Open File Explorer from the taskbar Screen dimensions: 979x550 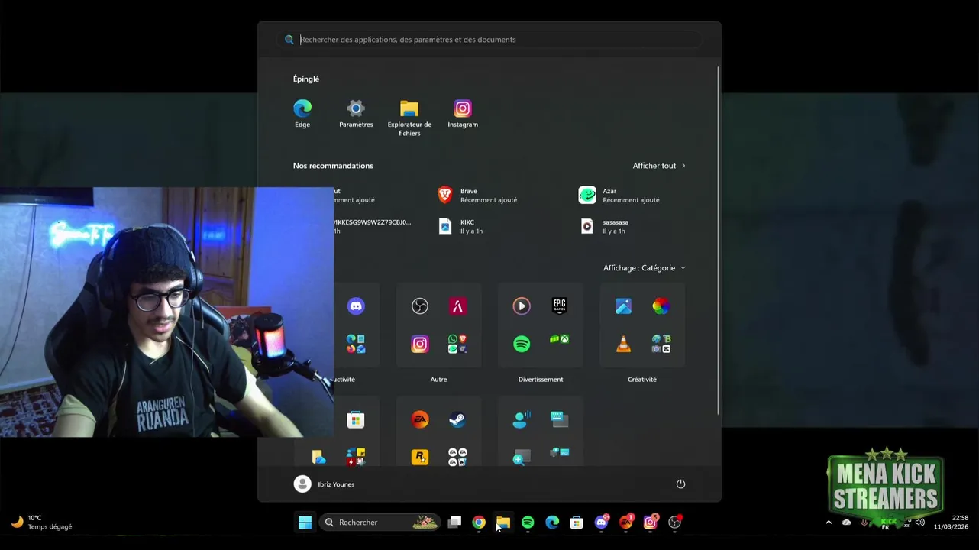503,522
